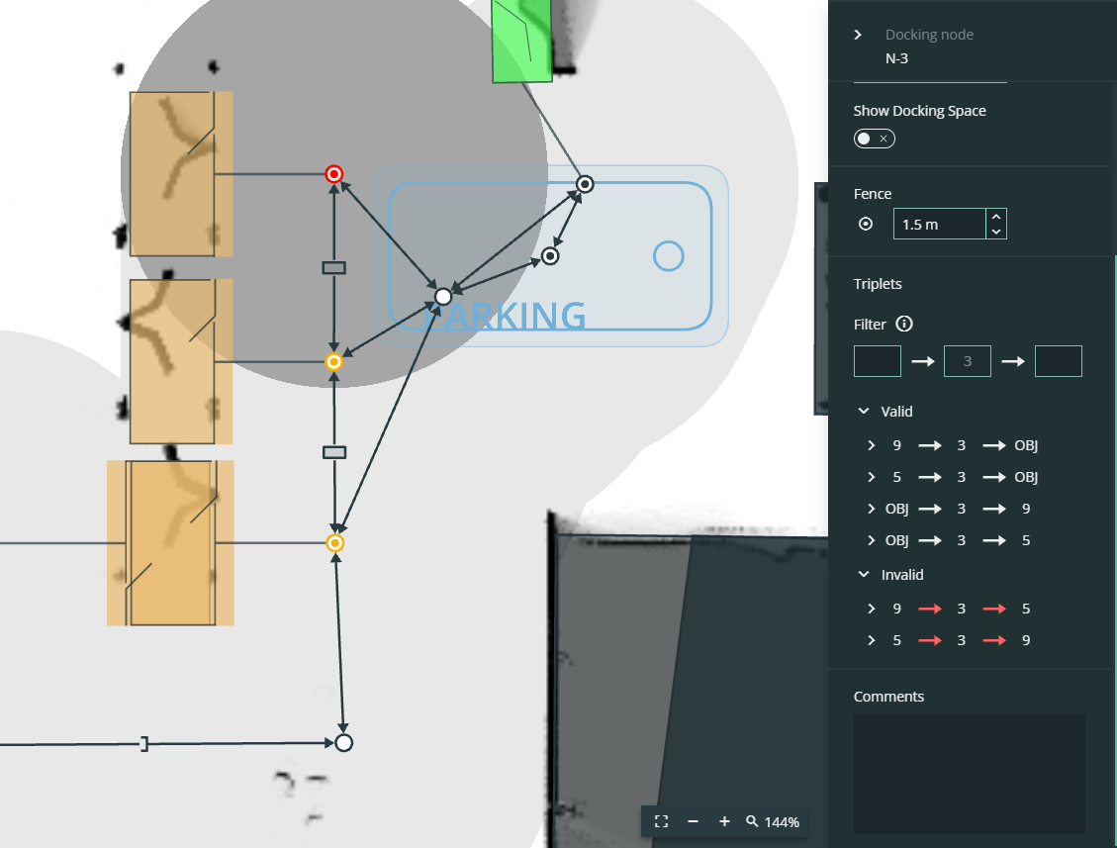Select the blue circle inside the parking zone
Image resolution: width=1117 pixels, height=848 pixels.
pos(668,256)
